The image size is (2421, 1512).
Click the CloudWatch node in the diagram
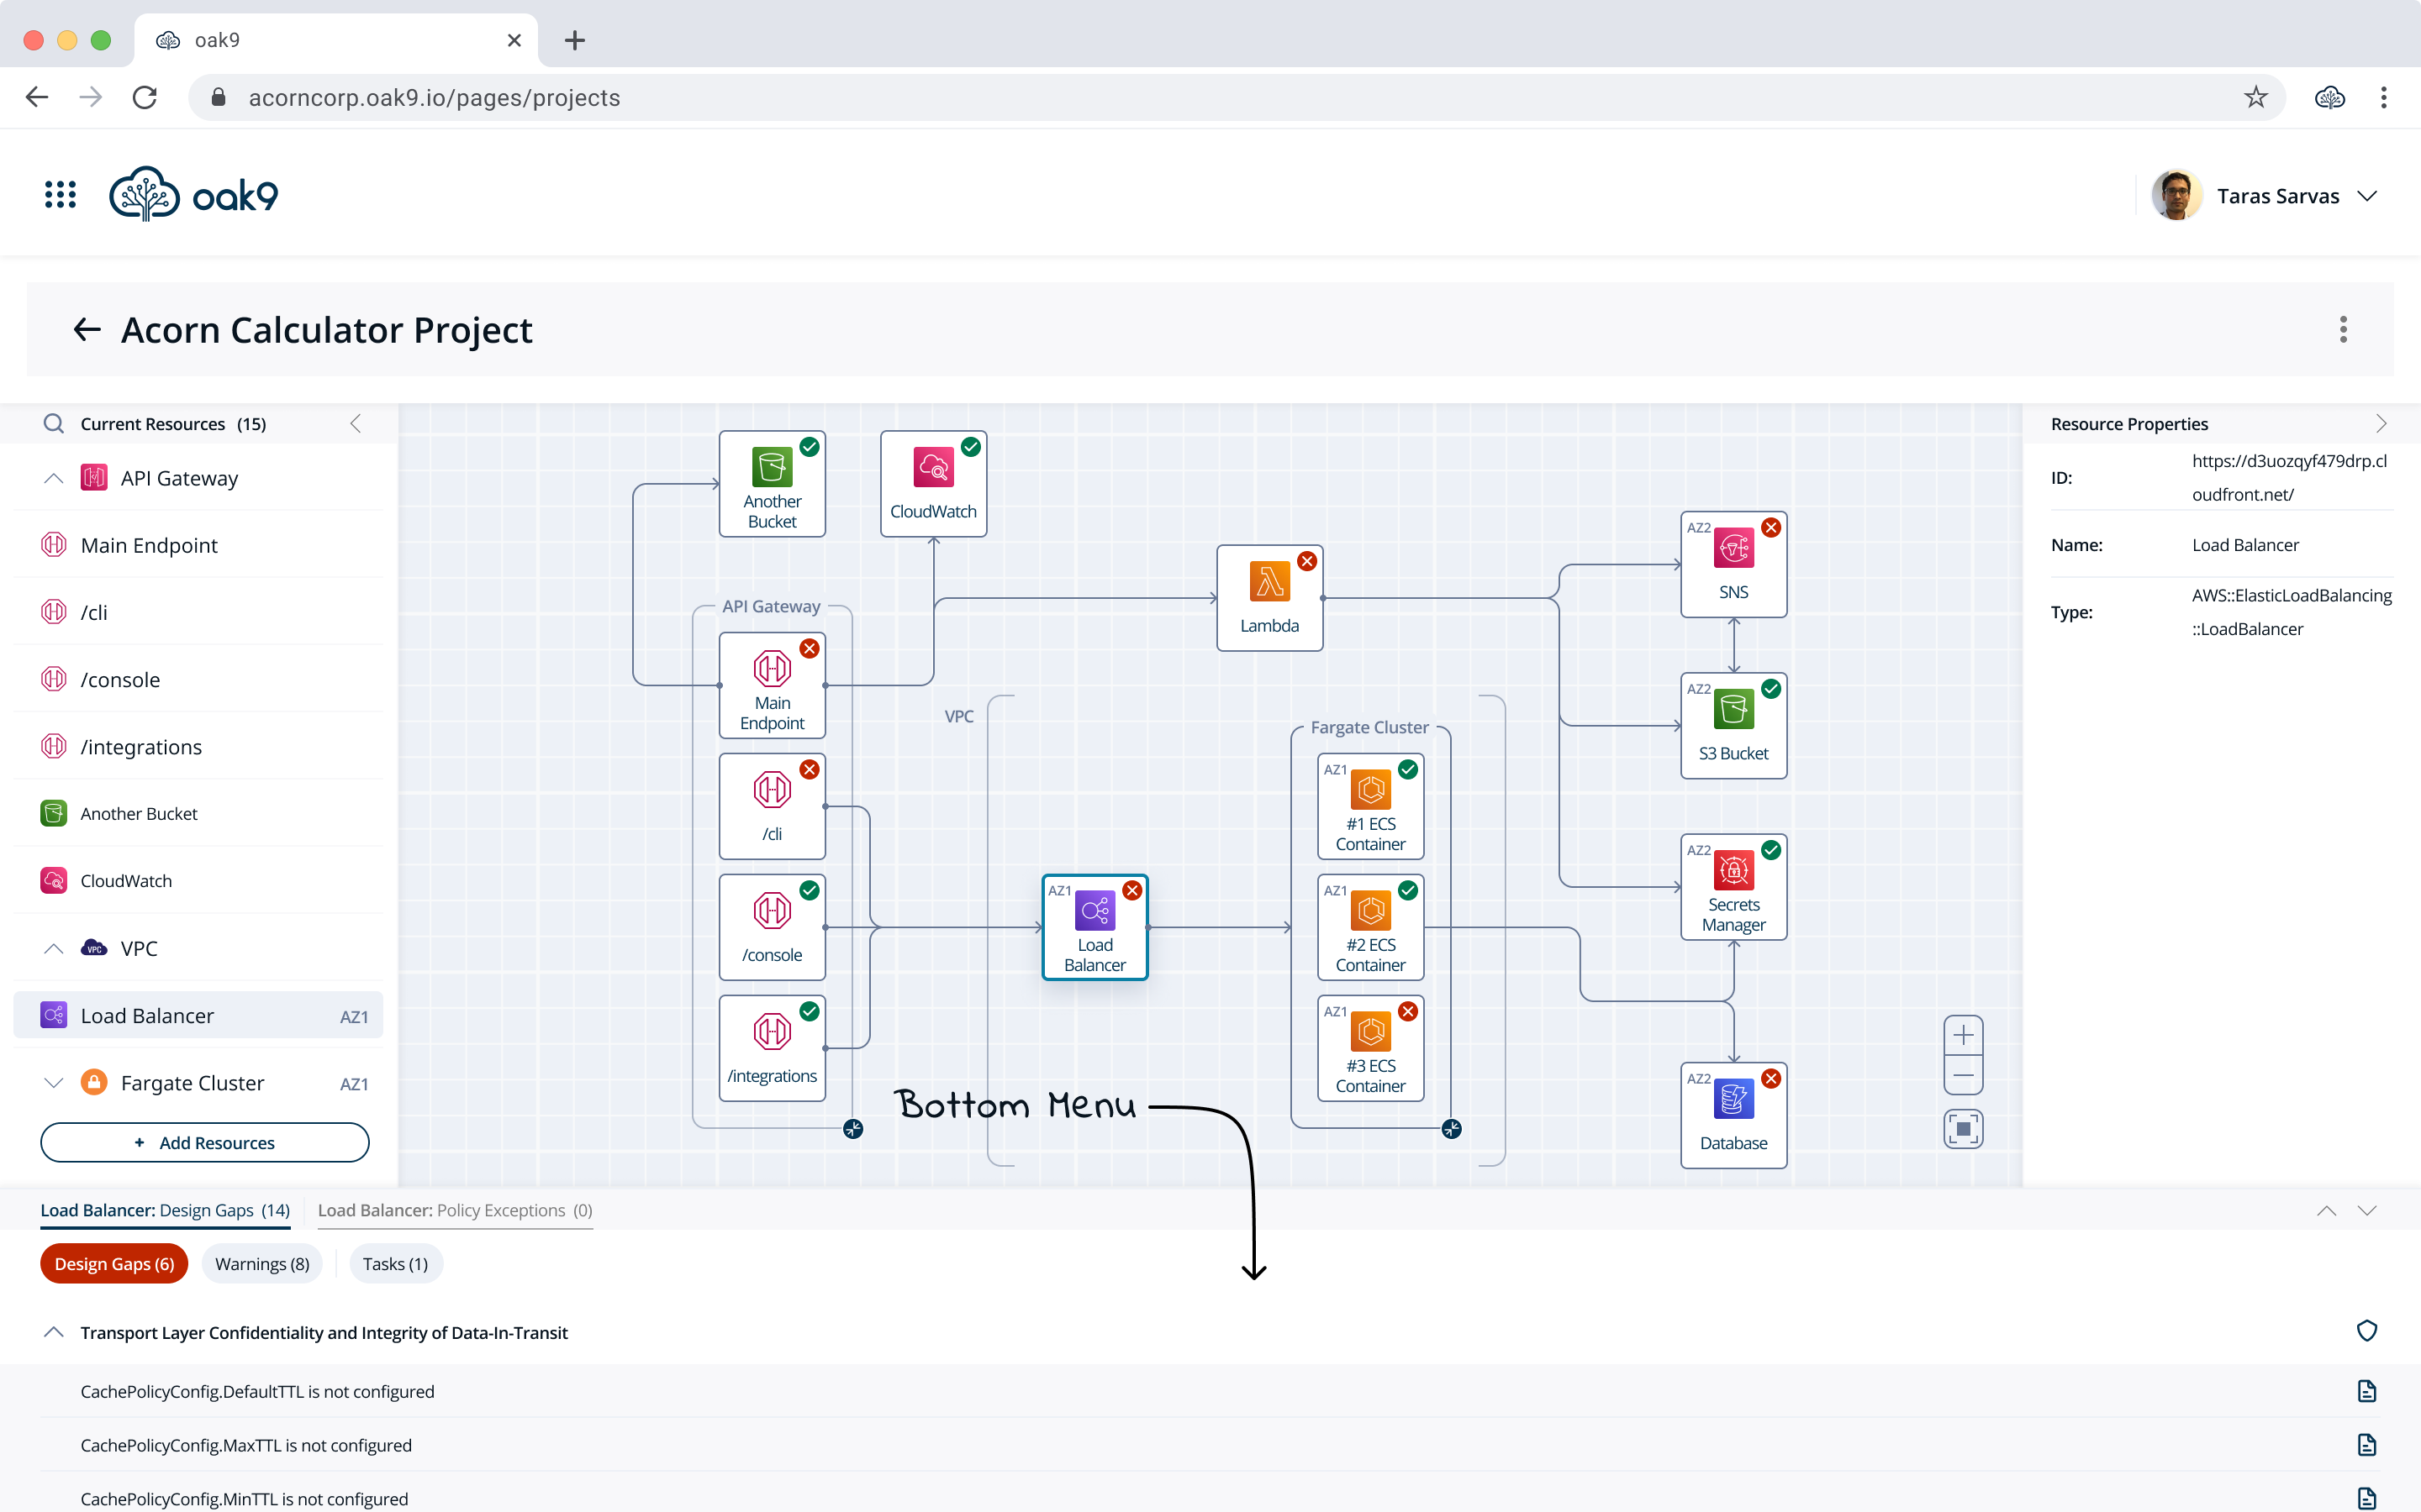[932, 483]
